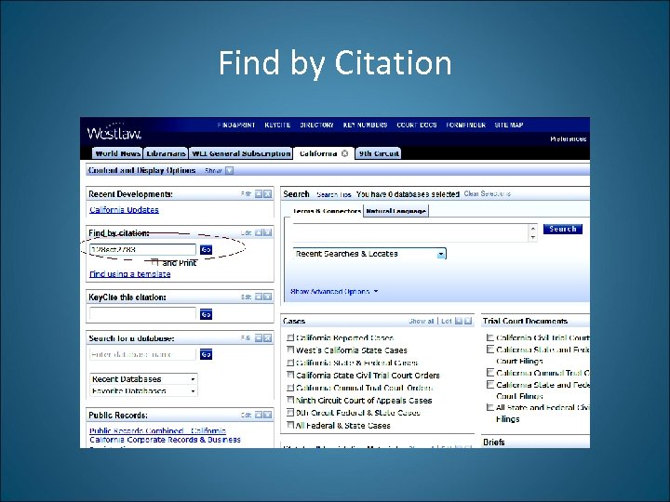Viewport: 670px width, 502px height.
Task: Click the 'Enter database name' field
Action: (x=142, y=354)
